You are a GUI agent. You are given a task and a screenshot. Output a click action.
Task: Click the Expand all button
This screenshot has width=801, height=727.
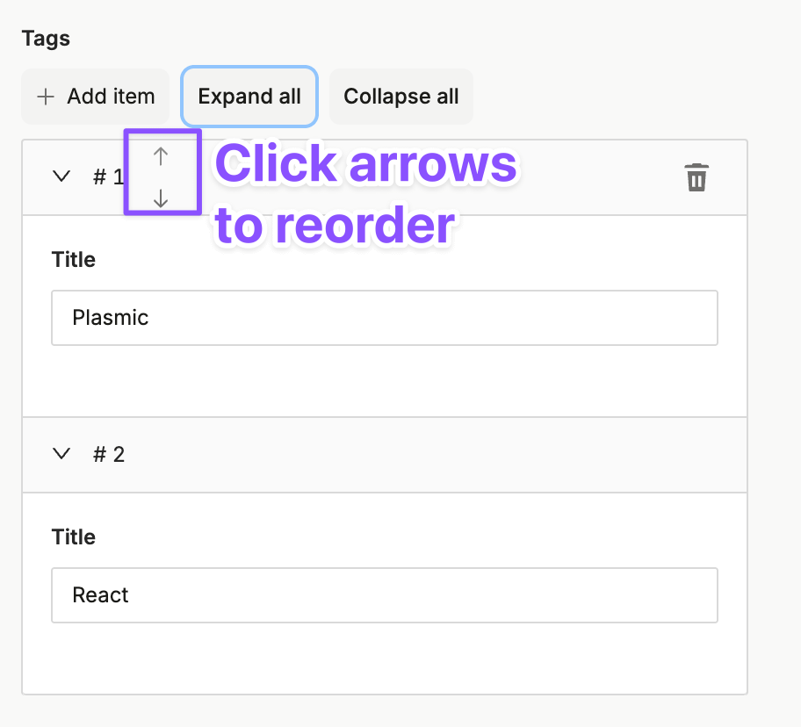coord(249,97)
